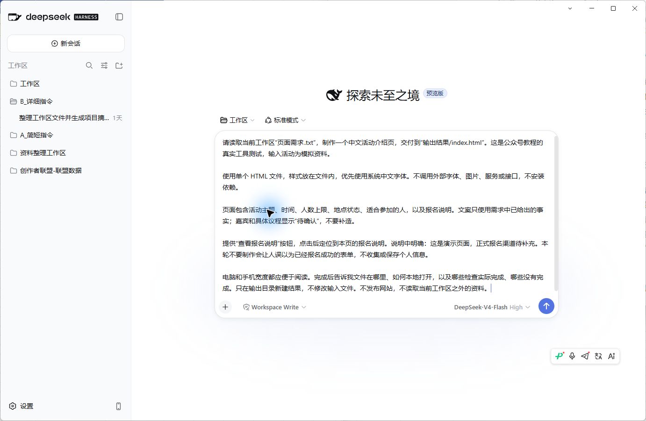646x421 pixels.
Task: Expand the 创作者联盟-联盟数据 folder
Action: point(66,171)
